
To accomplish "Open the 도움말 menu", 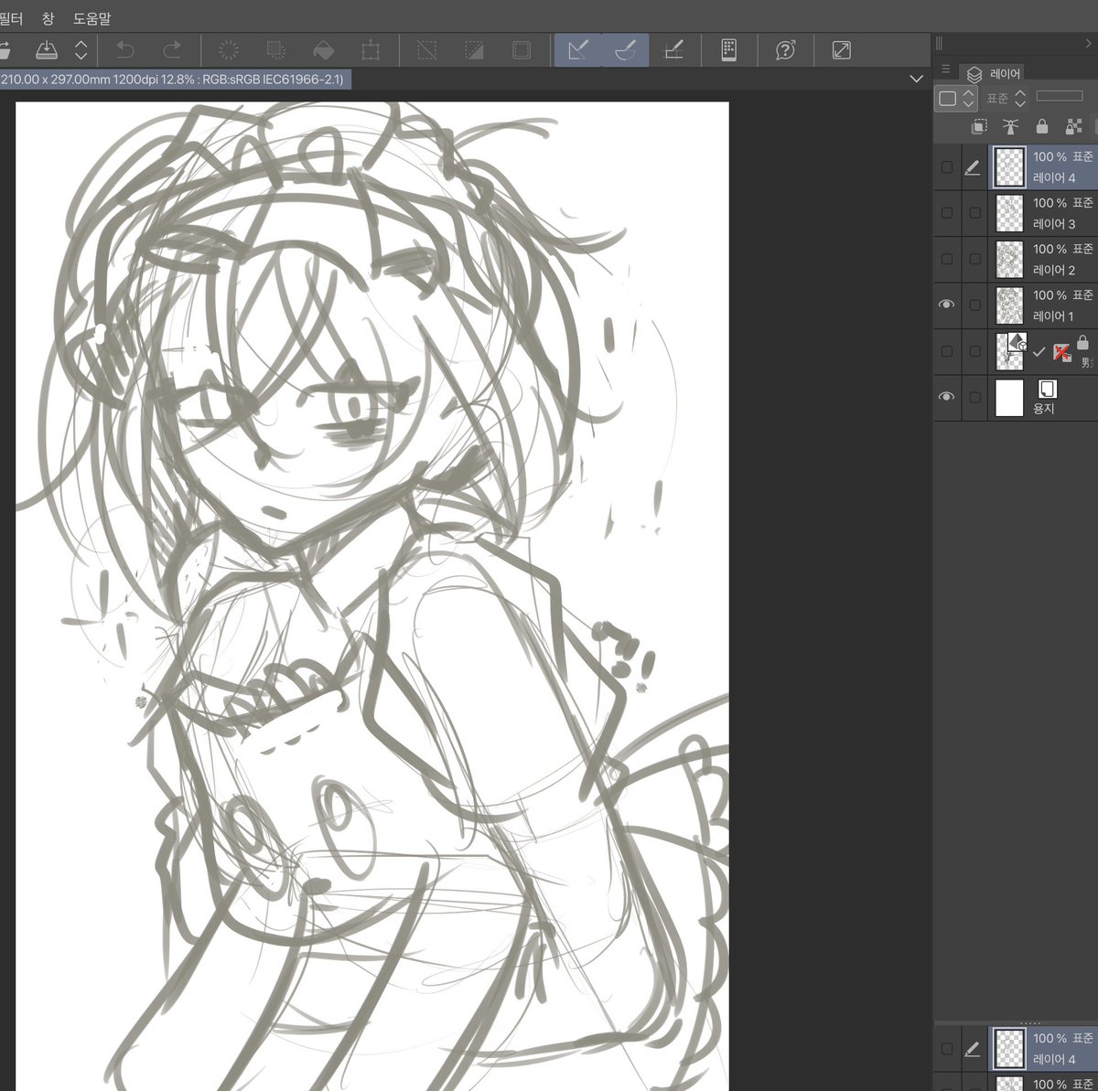I will pos(92,17).
